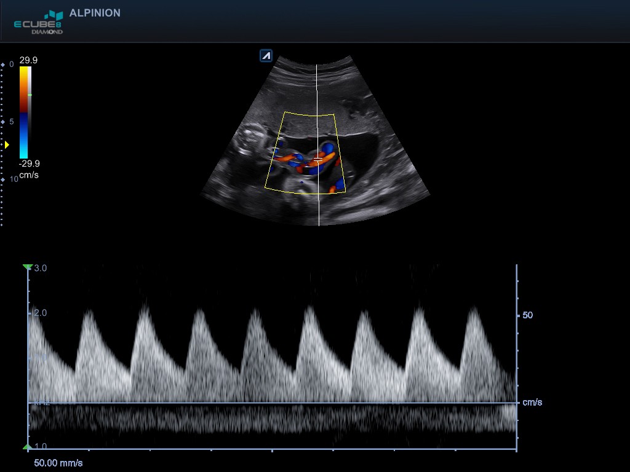
Task: Click the cm/s unit under the color bar
Action: coord(29,175)
